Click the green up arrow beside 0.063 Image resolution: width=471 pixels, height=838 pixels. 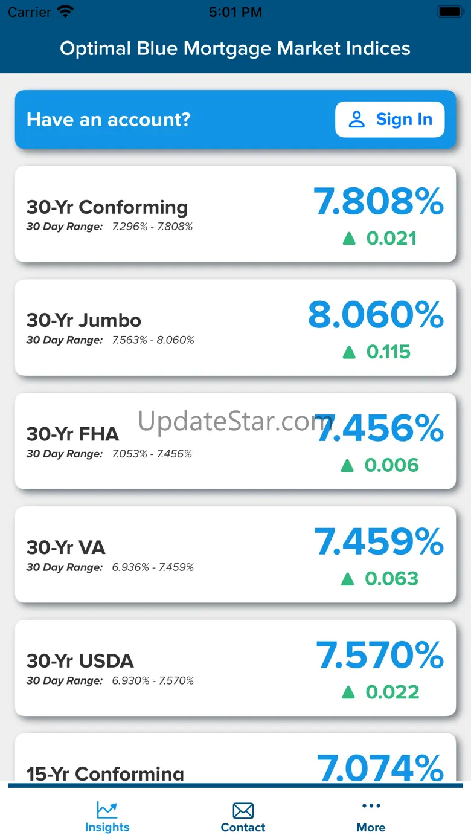(347, 579)
